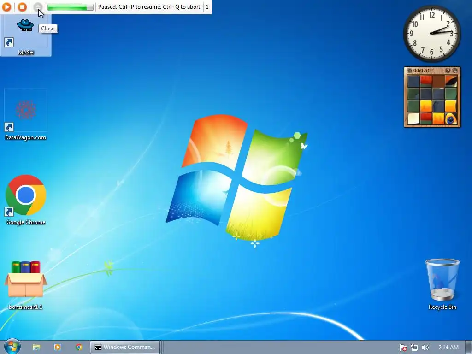Switch to the Windows Command taskbar window
Screen dimensions: 472x354
(x=125, y=347)
